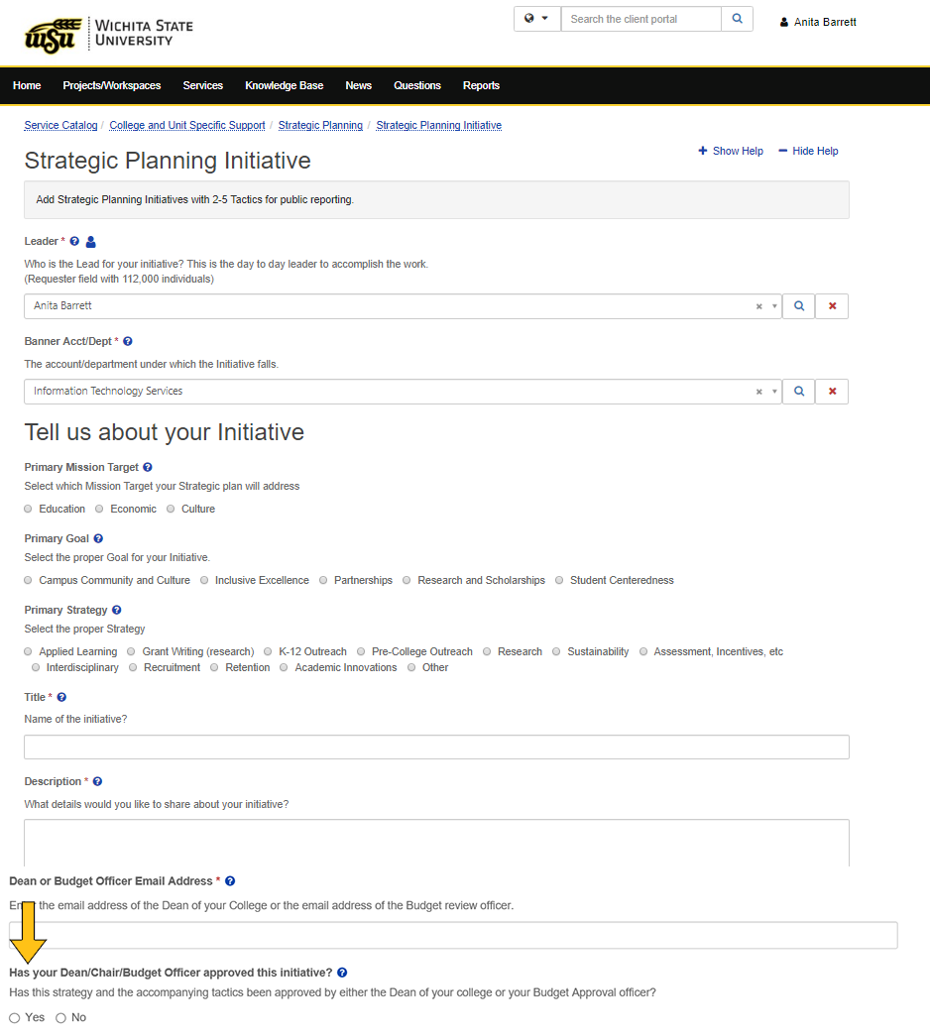This screenshot has height=1036, width=930.
Task: Select Assessment, Incentives, etc strategy
Action: (643, 651)
